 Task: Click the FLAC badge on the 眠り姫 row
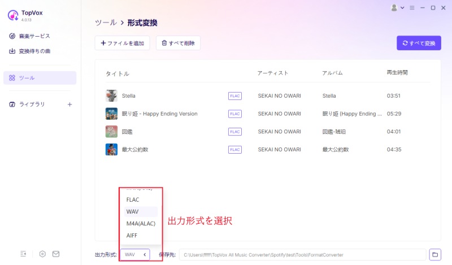click(235, 114)
